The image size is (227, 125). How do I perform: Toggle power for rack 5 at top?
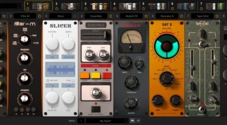click(144, 9)
